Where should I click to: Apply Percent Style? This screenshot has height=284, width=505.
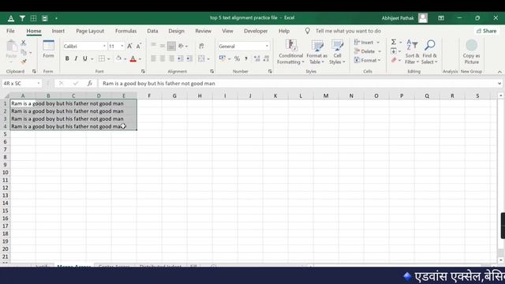click(x=237, y=58)
